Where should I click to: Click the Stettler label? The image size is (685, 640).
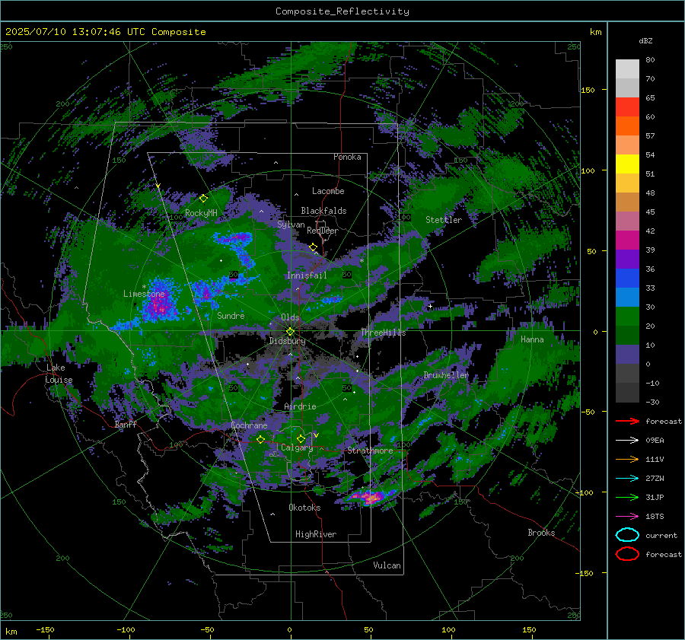[444, 220]
